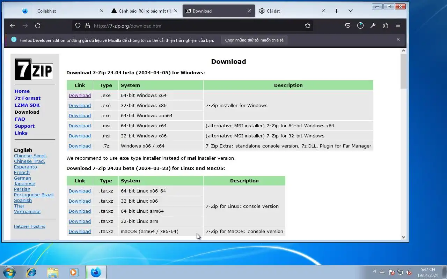The width and height of the screenshot is (447, 279).
Task: Open the Support sidebar link
Action: tap(24, 126)
